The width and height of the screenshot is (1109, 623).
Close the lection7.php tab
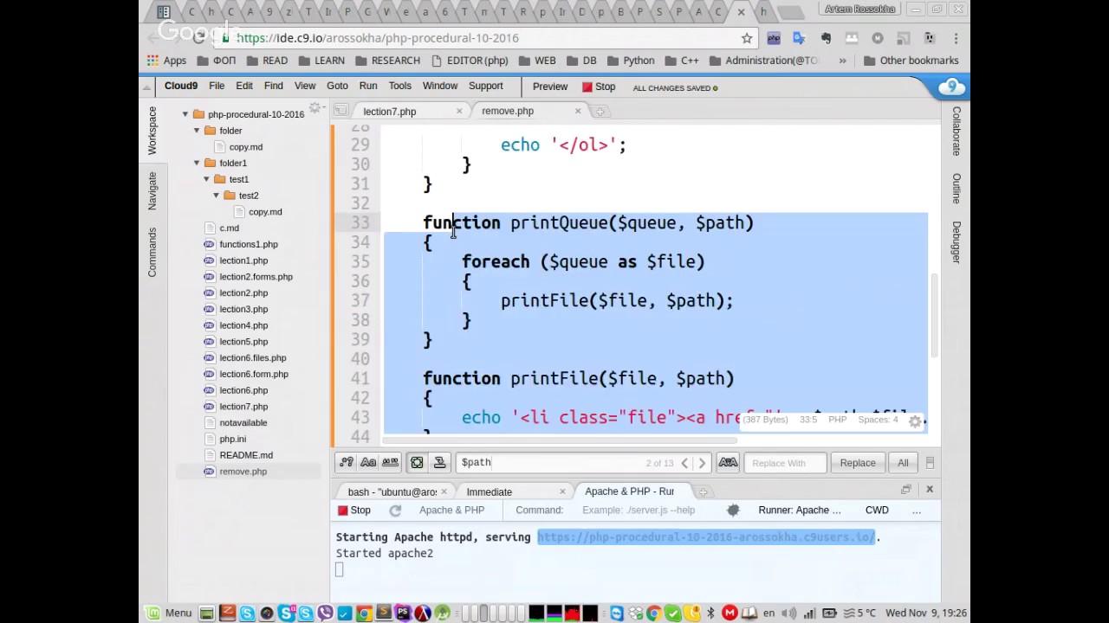pos(459,112)
